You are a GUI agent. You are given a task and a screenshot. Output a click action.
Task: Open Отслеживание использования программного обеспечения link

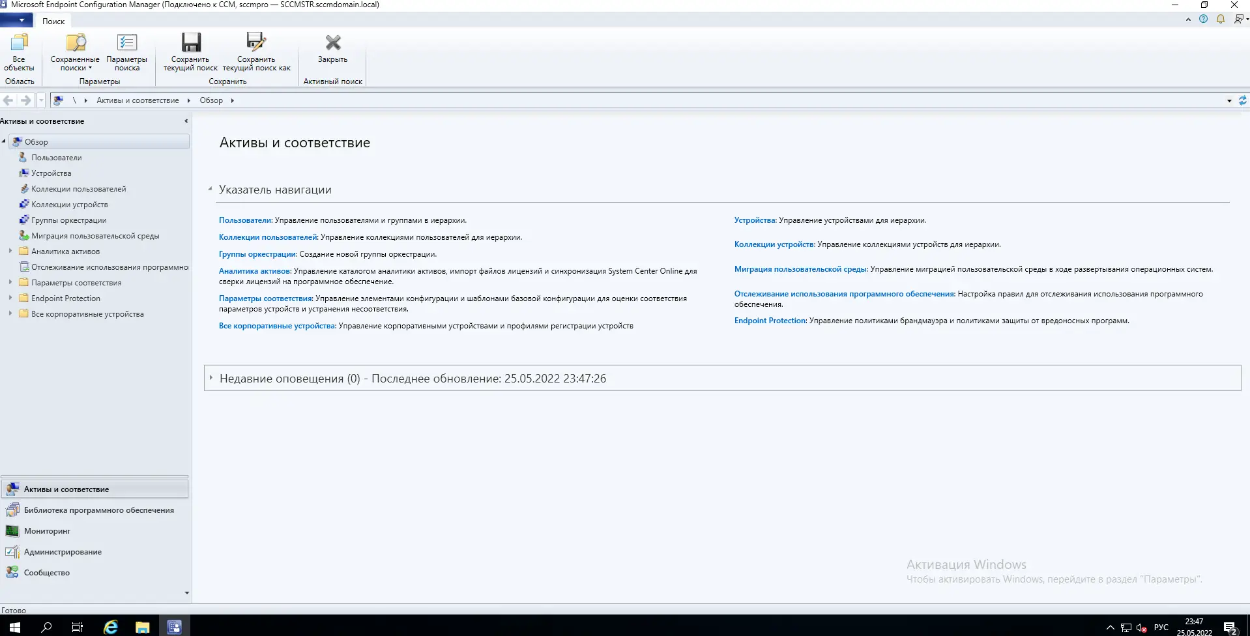pyautogui.click(x=844, y=294)
